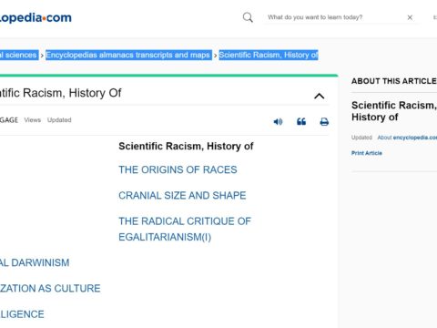This screenshot has height=328, width=437.
Task: Open the 'ZATION AS CULTURE' section link
Action: (50, 288)
